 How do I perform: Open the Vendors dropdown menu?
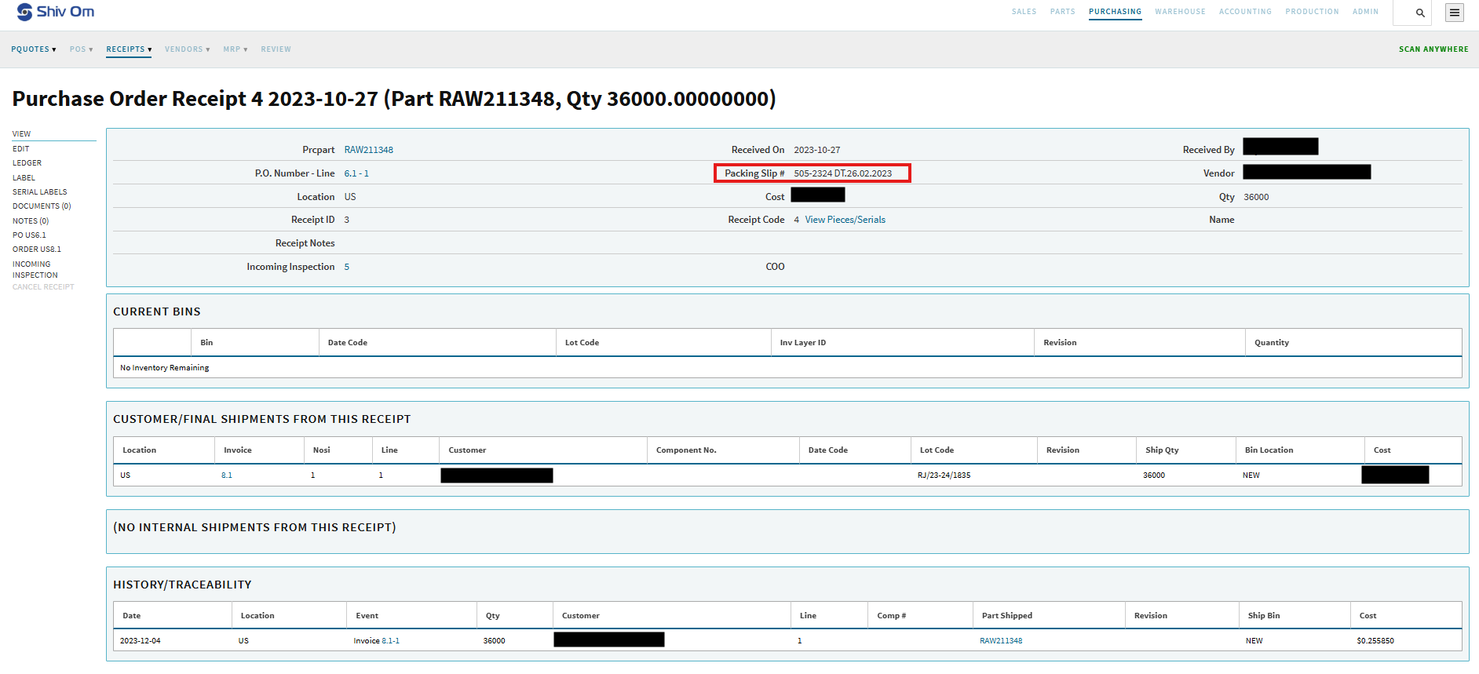pos(187,49)
